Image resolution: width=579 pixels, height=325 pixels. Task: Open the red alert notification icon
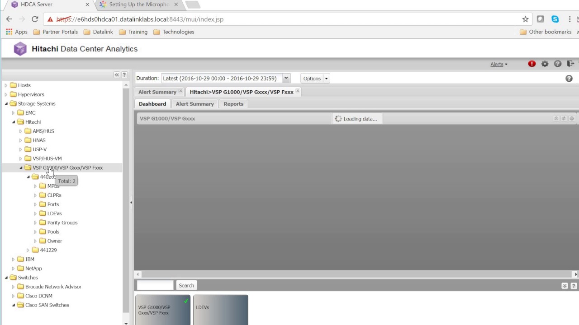(532, 64)
